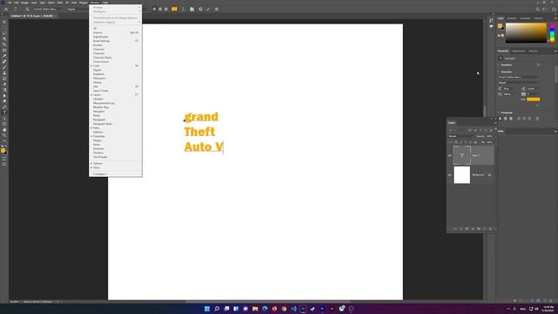Select the Move tool
The image size is (558, 314).
(4, 22)
